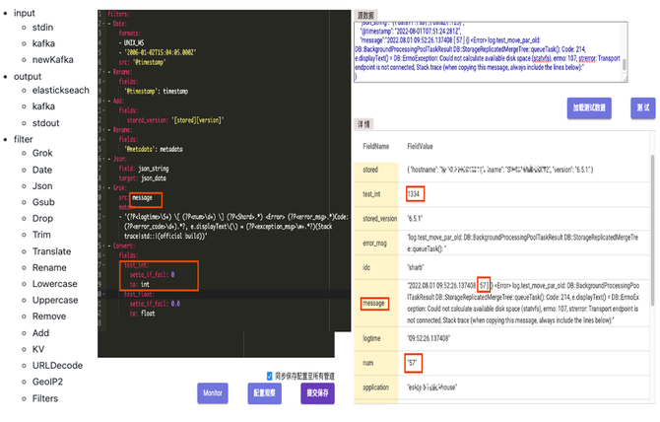This screenshot has width=660, height=422.
Task: Click the 配置观察 button
Action: [265, 393]
